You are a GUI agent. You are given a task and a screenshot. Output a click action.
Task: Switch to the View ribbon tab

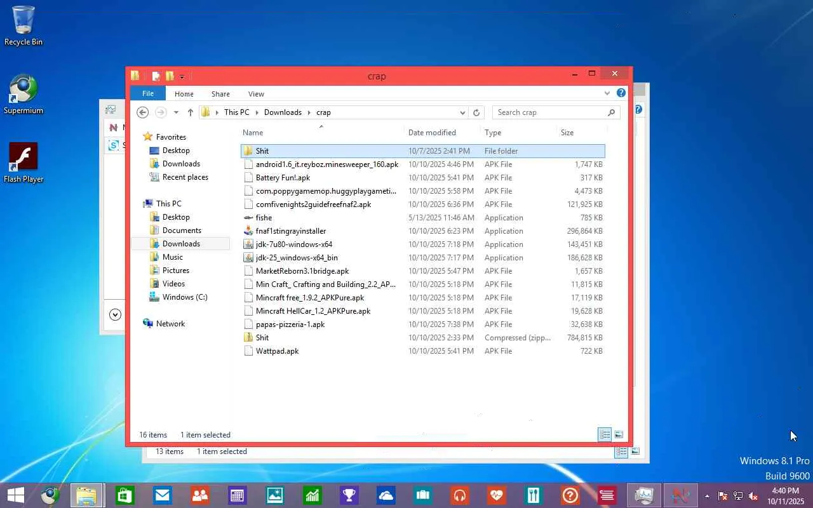pos(256,94)
